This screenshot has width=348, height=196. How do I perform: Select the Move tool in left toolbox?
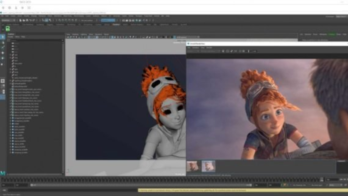3,53
